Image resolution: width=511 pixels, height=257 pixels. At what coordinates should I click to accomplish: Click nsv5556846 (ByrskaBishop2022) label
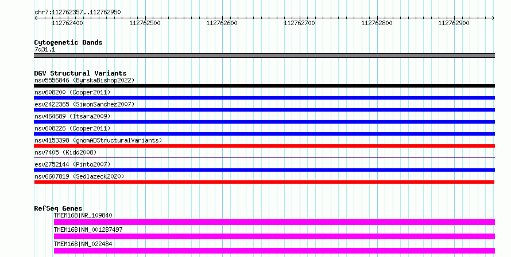(84, 80)
